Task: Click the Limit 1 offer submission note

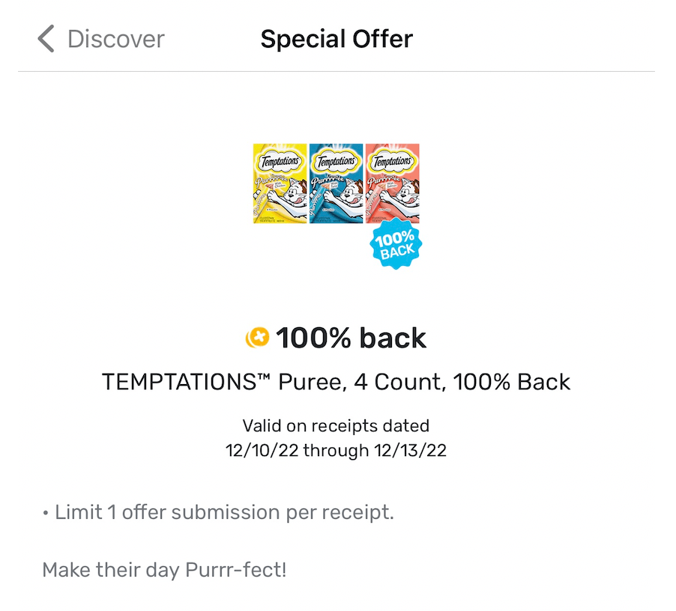Action: [218, 513]
